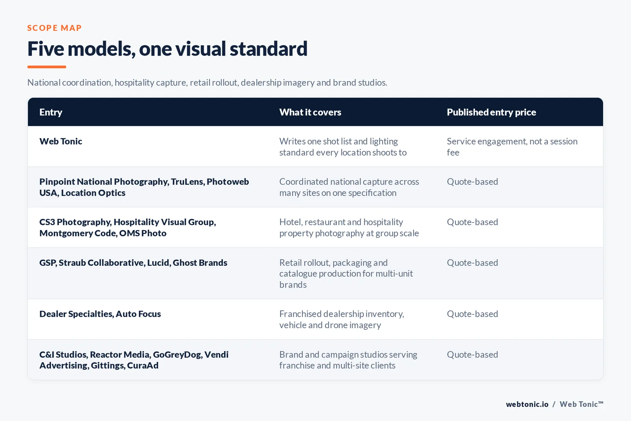The width and height of the screenshot is (631, 421).
Task: Click "Quote-based" in the GSP, Straub Collaborative row
Action: tap(472, 263)
